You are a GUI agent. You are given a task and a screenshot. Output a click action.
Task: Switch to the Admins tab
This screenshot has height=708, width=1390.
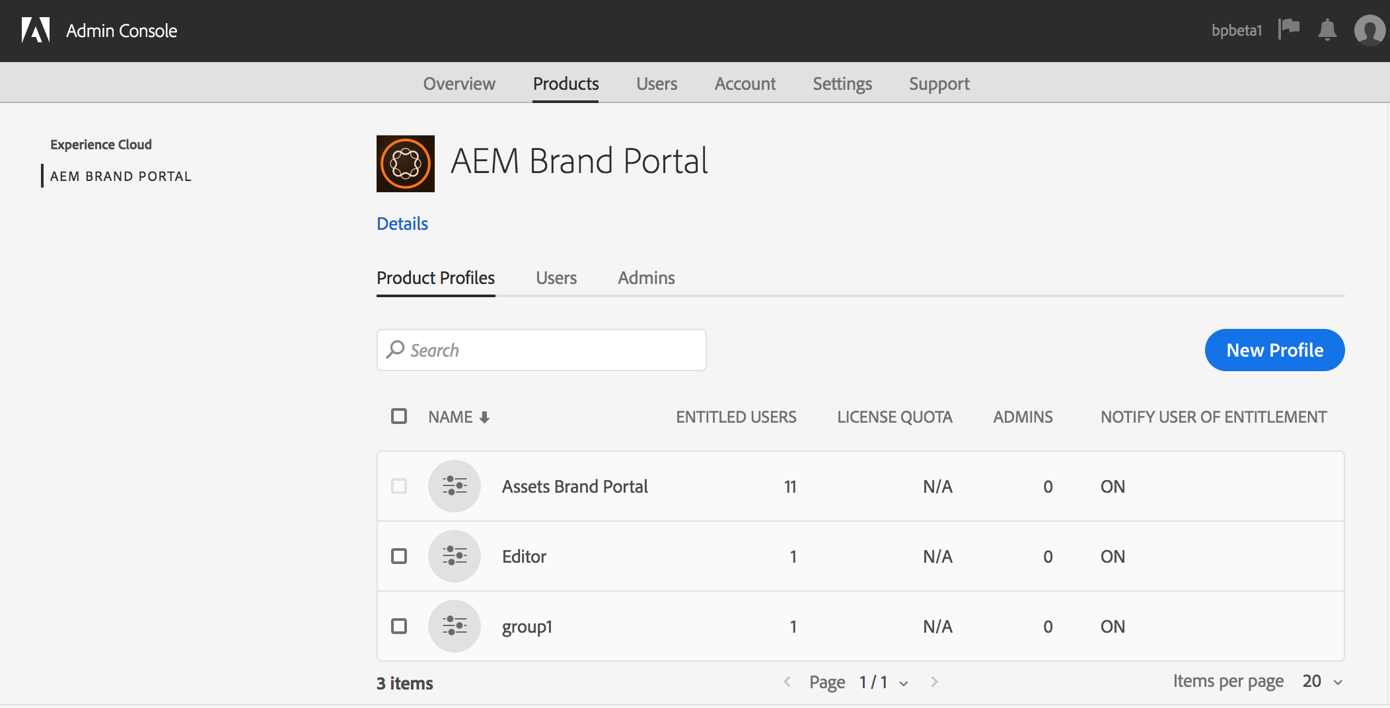point(645,278)
